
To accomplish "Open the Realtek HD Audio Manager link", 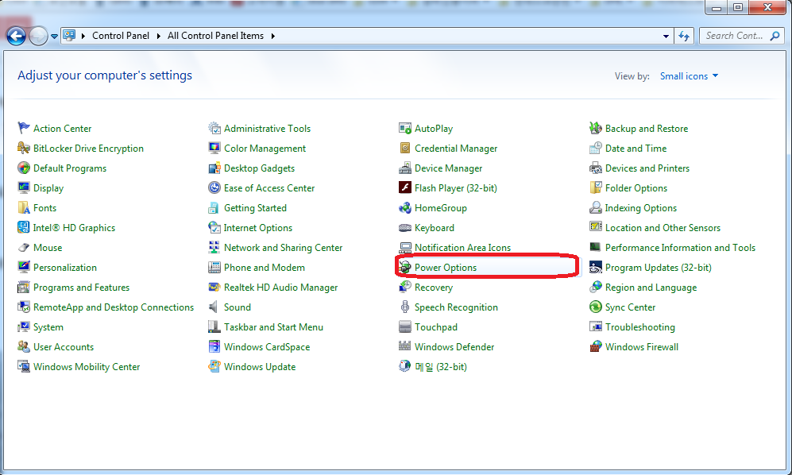I will (x=281, y=288).
